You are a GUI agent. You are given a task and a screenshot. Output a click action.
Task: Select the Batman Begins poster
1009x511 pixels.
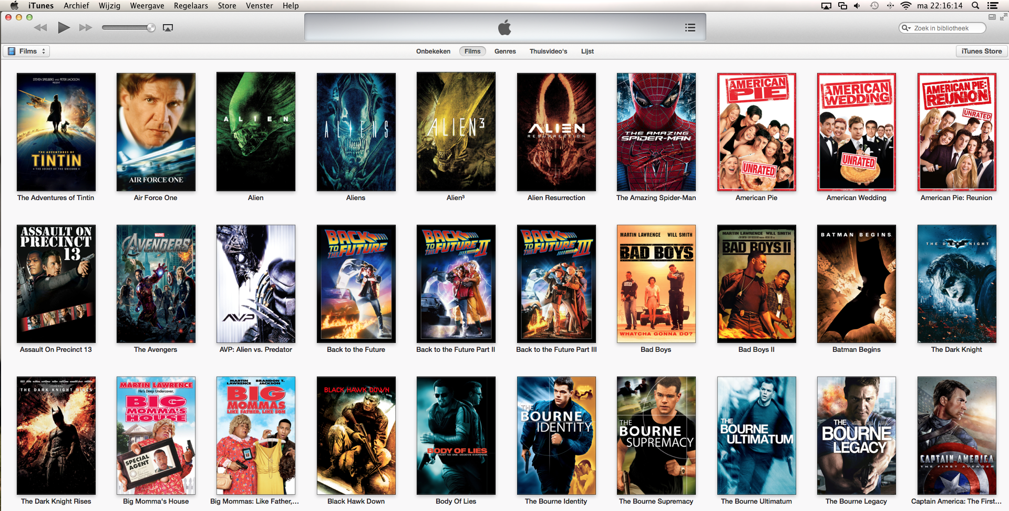coord(857,284)
